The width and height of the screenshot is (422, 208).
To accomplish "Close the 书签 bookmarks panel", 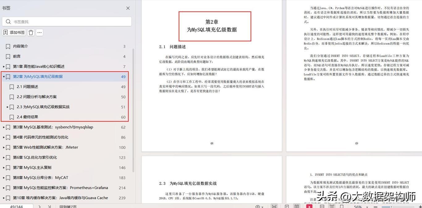I will 128,8.
